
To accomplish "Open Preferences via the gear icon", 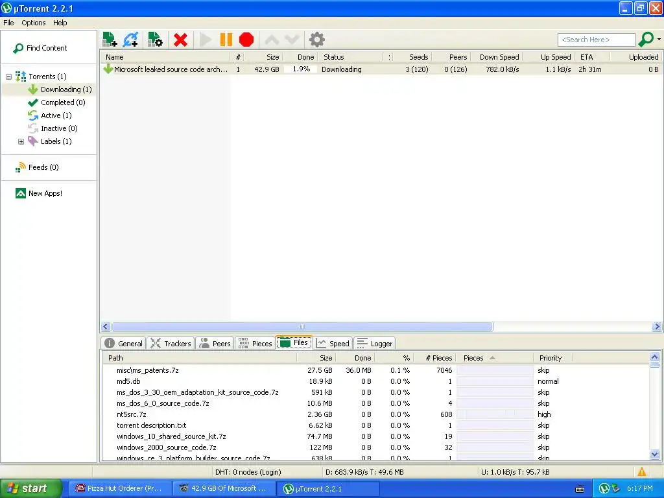I will [x=316, y=40].
